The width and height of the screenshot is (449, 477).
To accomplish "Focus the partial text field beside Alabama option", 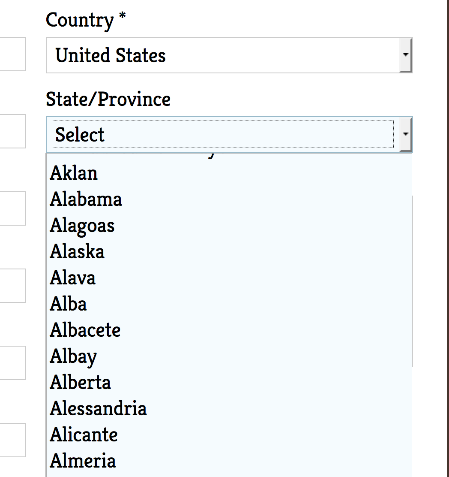I will click(13, 208).
